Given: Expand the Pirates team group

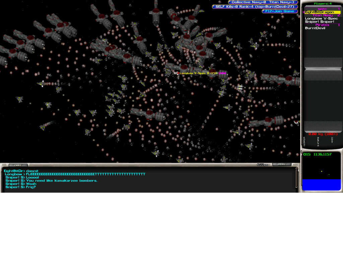Looking at the screenshot, I should [x=322, y=25].
